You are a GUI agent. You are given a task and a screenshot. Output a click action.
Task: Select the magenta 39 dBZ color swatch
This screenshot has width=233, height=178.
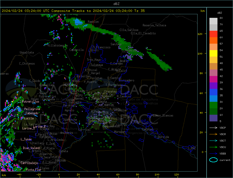tap(213, 79)
